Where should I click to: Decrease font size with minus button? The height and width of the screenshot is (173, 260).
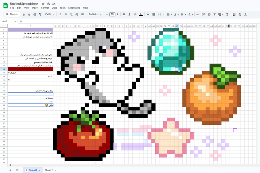point(107,14)
